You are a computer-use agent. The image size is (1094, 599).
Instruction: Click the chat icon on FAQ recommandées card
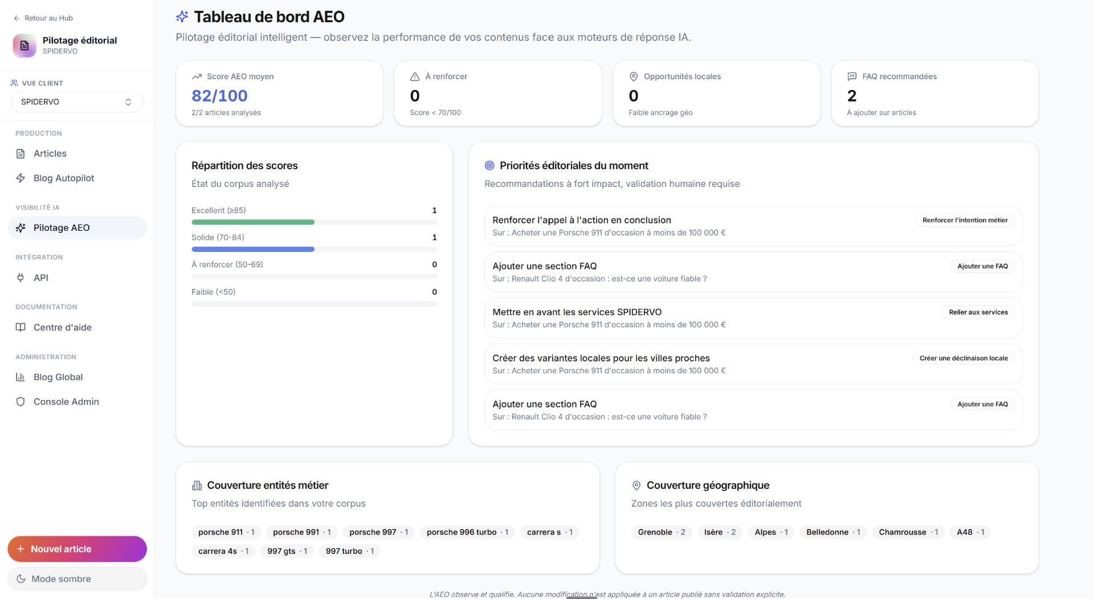852,76
